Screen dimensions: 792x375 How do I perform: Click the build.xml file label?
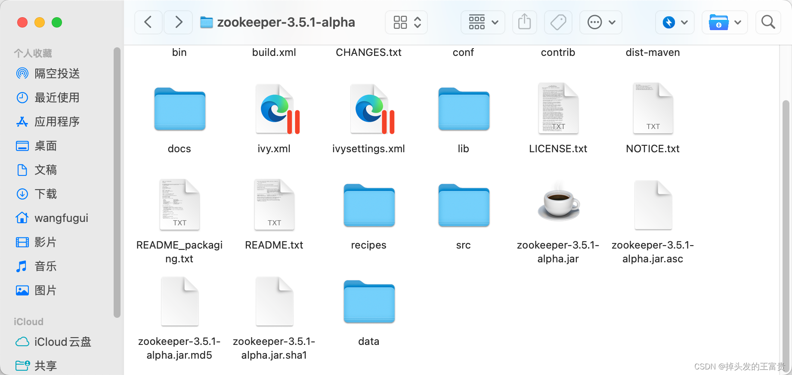click(x=274, y=52)
